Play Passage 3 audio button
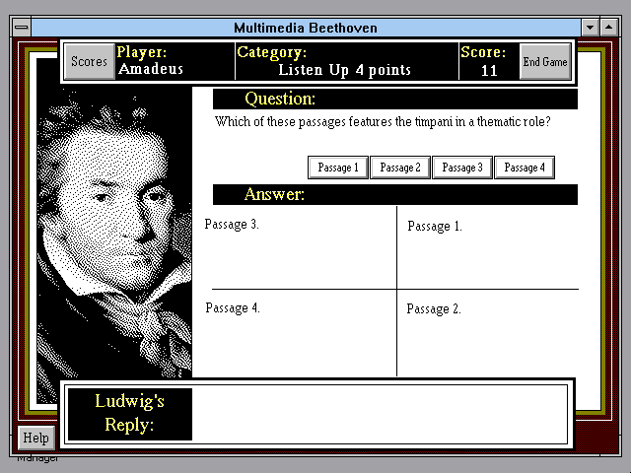 coord(462,168)
